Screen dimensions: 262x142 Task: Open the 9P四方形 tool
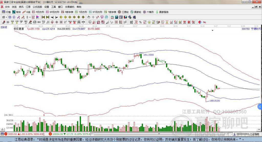tap(53, 12)
